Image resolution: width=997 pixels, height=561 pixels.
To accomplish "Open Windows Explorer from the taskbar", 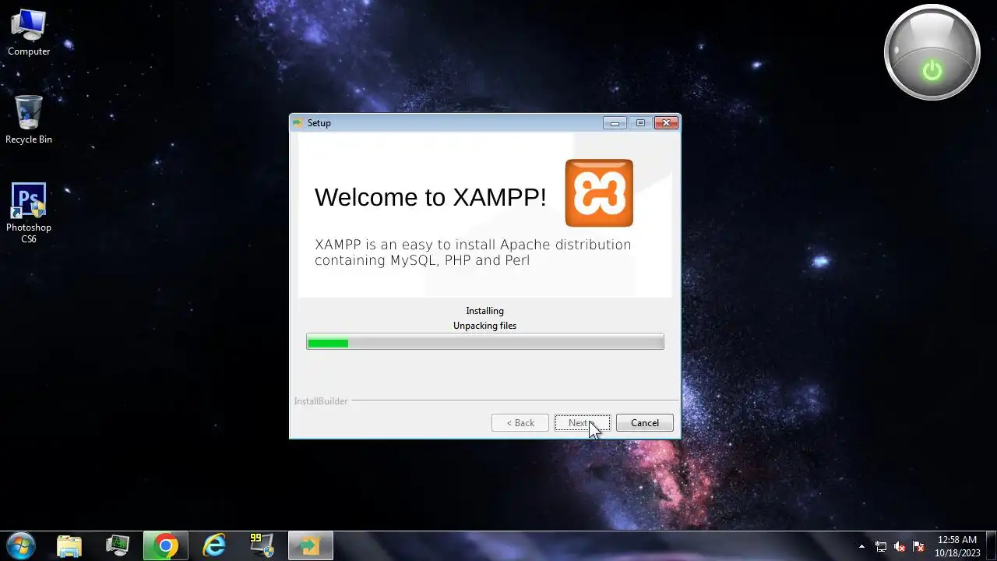I will tap(69, 545).
